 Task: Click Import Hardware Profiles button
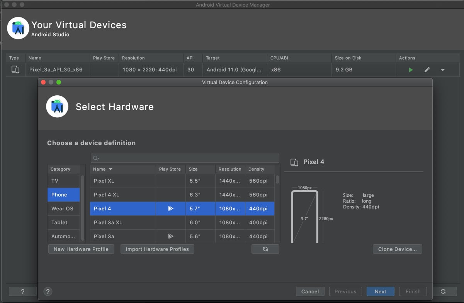[157, 249]
